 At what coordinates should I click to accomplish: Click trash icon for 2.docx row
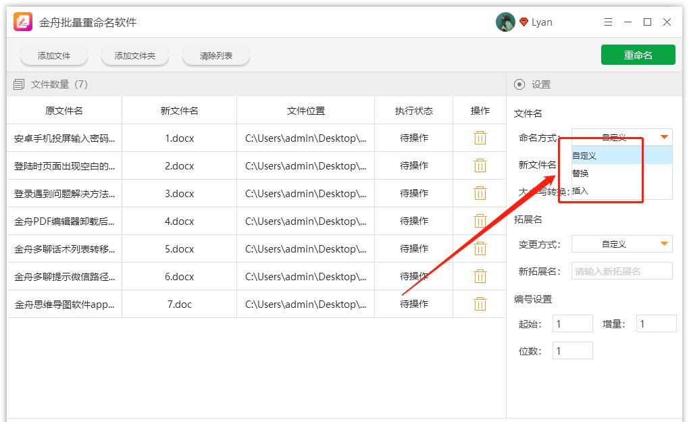[x=480, y=165]
